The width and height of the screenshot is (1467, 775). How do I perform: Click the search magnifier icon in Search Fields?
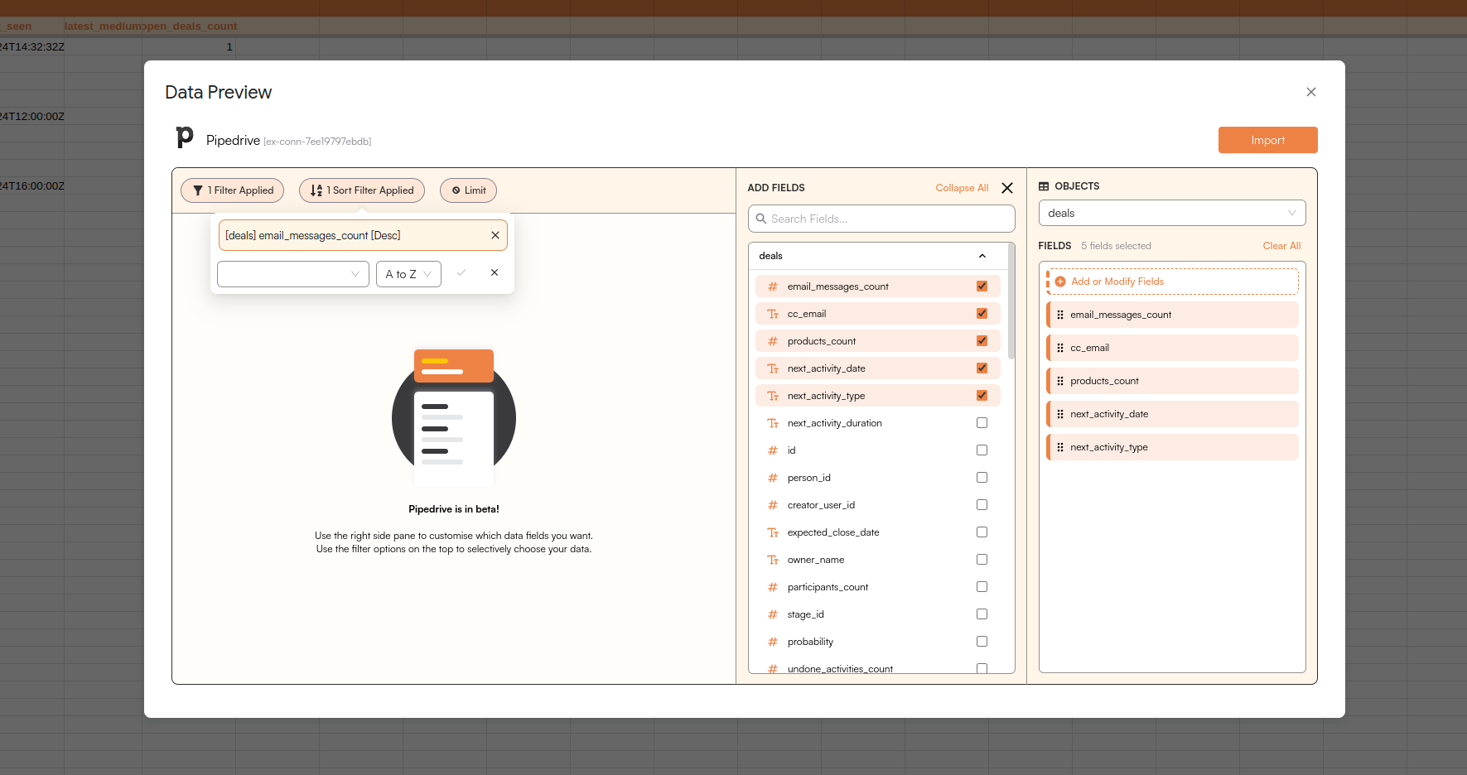click(x=761, y=219)
